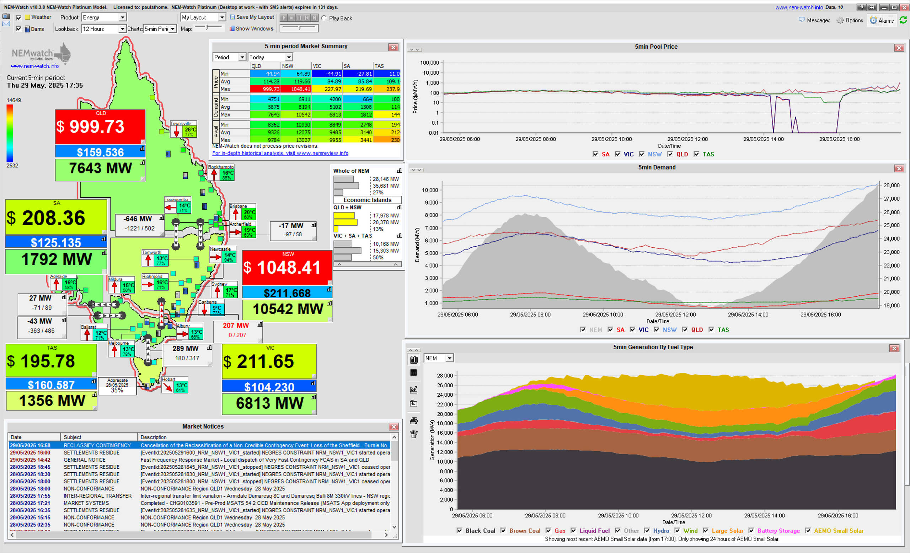Click the Play Back position slider

click(x=299, y=28)
